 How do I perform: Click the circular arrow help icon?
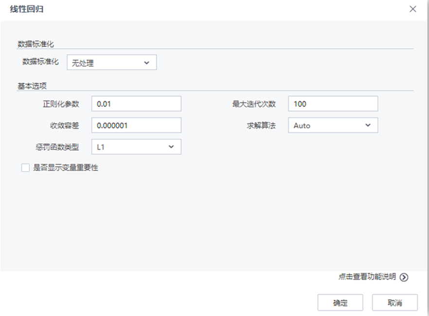(x=404, y=276)
